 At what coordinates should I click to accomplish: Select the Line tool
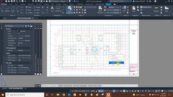point(2,9)
